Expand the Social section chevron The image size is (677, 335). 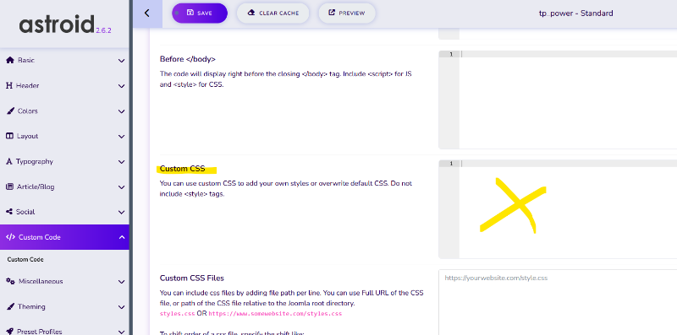[x=121, y=213]
